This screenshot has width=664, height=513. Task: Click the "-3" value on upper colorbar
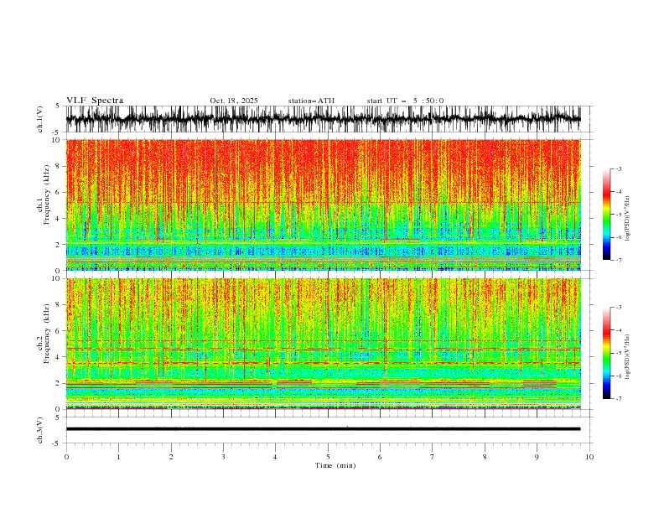[x=618, y=168]
